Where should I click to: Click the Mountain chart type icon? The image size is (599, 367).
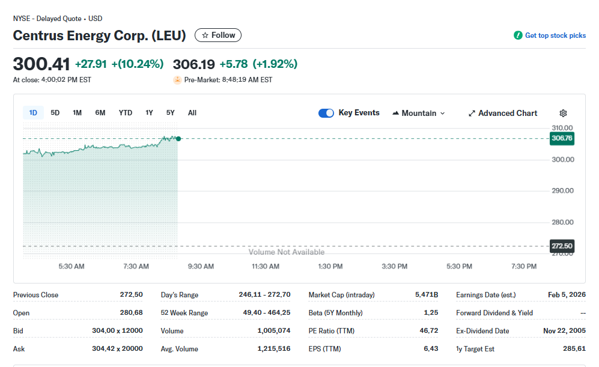tap(395, 113)
